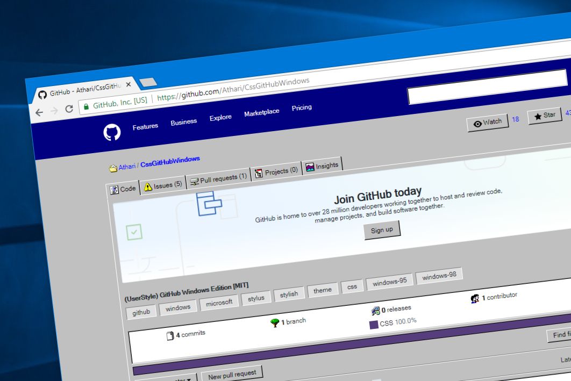Click the github topic tag
571x381 pixels.
[x=141, y=312]
